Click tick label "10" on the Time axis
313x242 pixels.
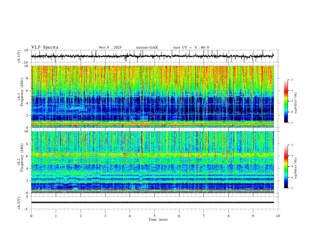pyautogui.click(x=278, y=216)
